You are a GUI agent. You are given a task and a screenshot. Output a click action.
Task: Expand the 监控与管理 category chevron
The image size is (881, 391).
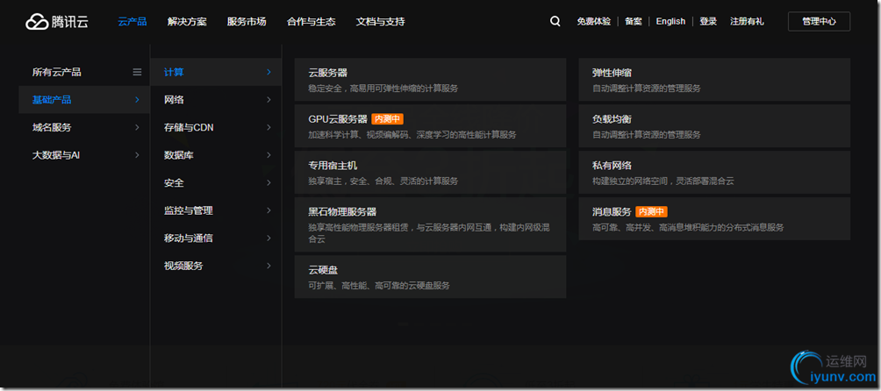269,210
